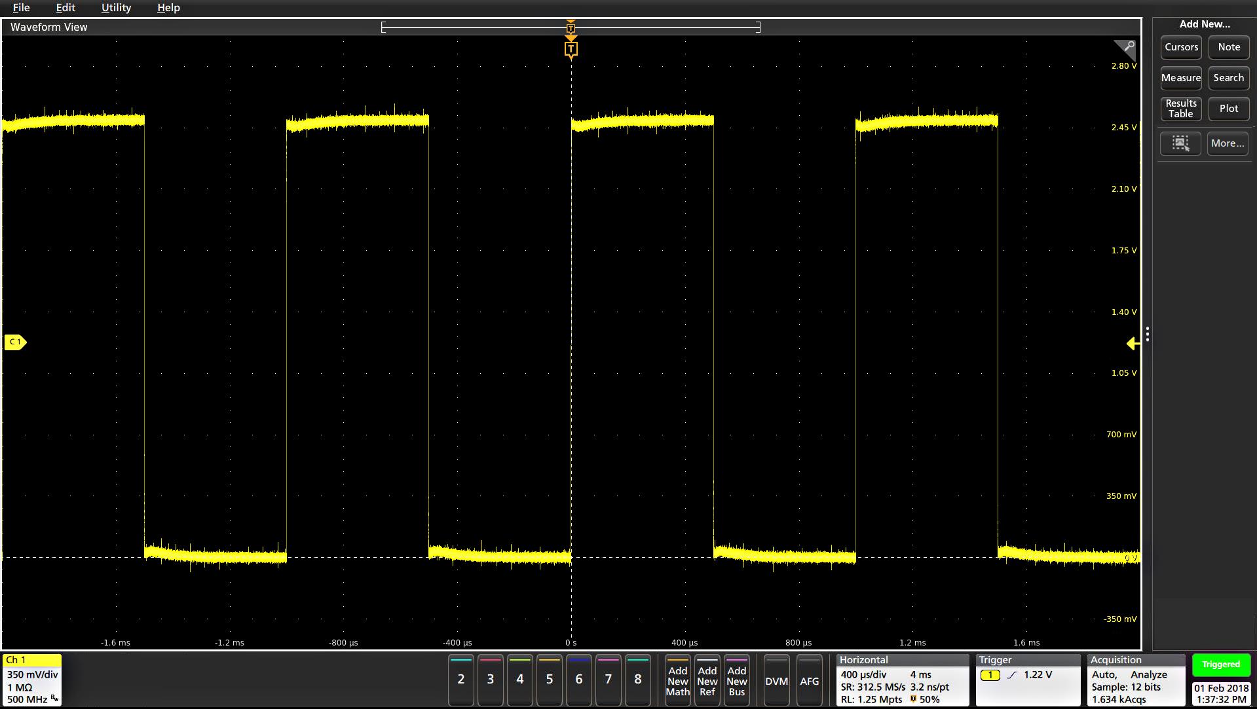Click the yellow trigger level arrow indicator

[x=1133, y=344]
